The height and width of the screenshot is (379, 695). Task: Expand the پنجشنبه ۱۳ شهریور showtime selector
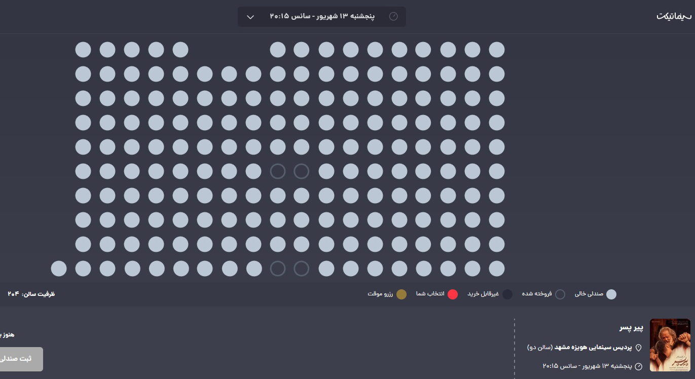click(322, 17)
